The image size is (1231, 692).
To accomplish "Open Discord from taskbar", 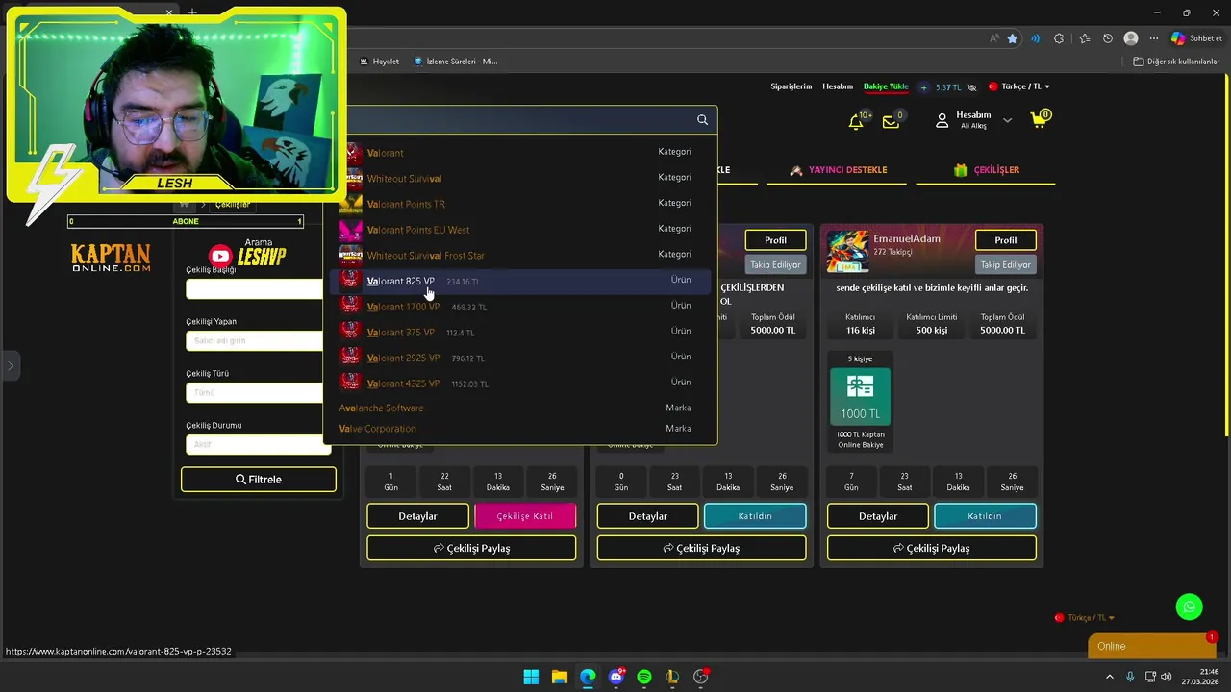I will click(x=616, y=677).
